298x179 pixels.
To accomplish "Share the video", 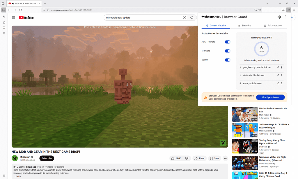I will pyautogui.click(x=199, y=158).
